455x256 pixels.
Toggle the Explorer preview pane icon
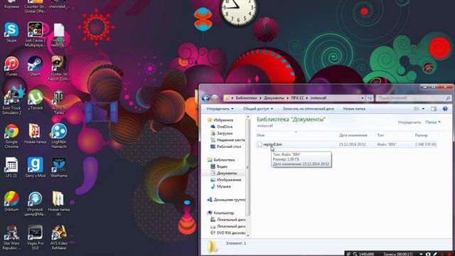pyautogui.click(x=434, y=109)
